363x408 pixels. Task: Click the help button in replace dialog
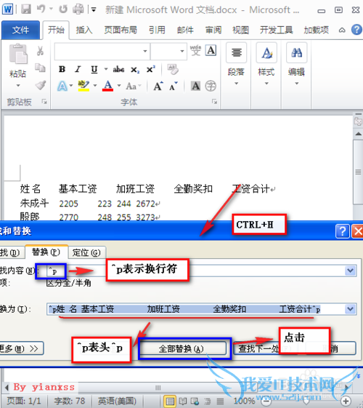coord(343,231)
